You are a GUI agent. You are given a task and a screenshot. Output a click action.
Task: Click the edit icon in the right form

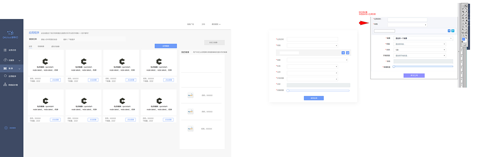click(453, 31)
